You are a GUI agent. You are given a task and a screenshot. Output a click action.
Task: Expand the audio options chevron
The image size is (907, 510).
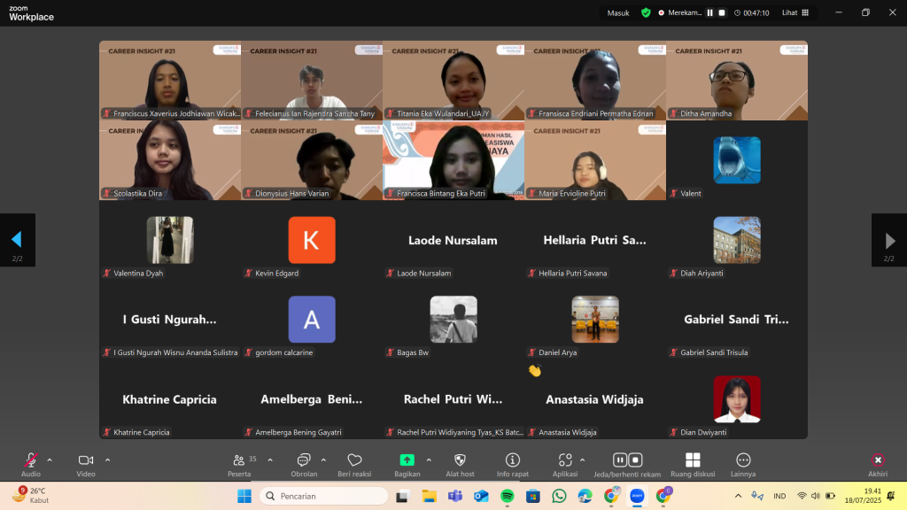tap(50, 460)
